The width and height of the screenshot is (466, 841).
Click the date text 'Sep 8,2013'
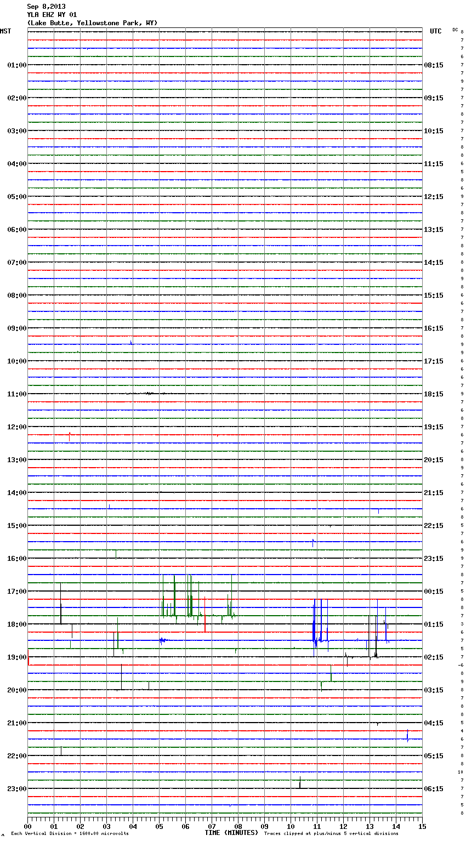(47, 7)
